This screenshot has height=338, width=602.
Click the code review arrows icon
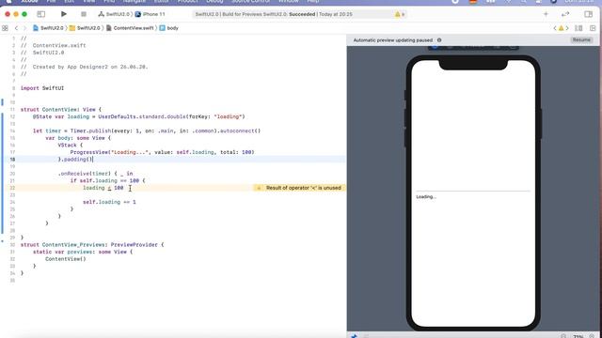tap(565, 14)
